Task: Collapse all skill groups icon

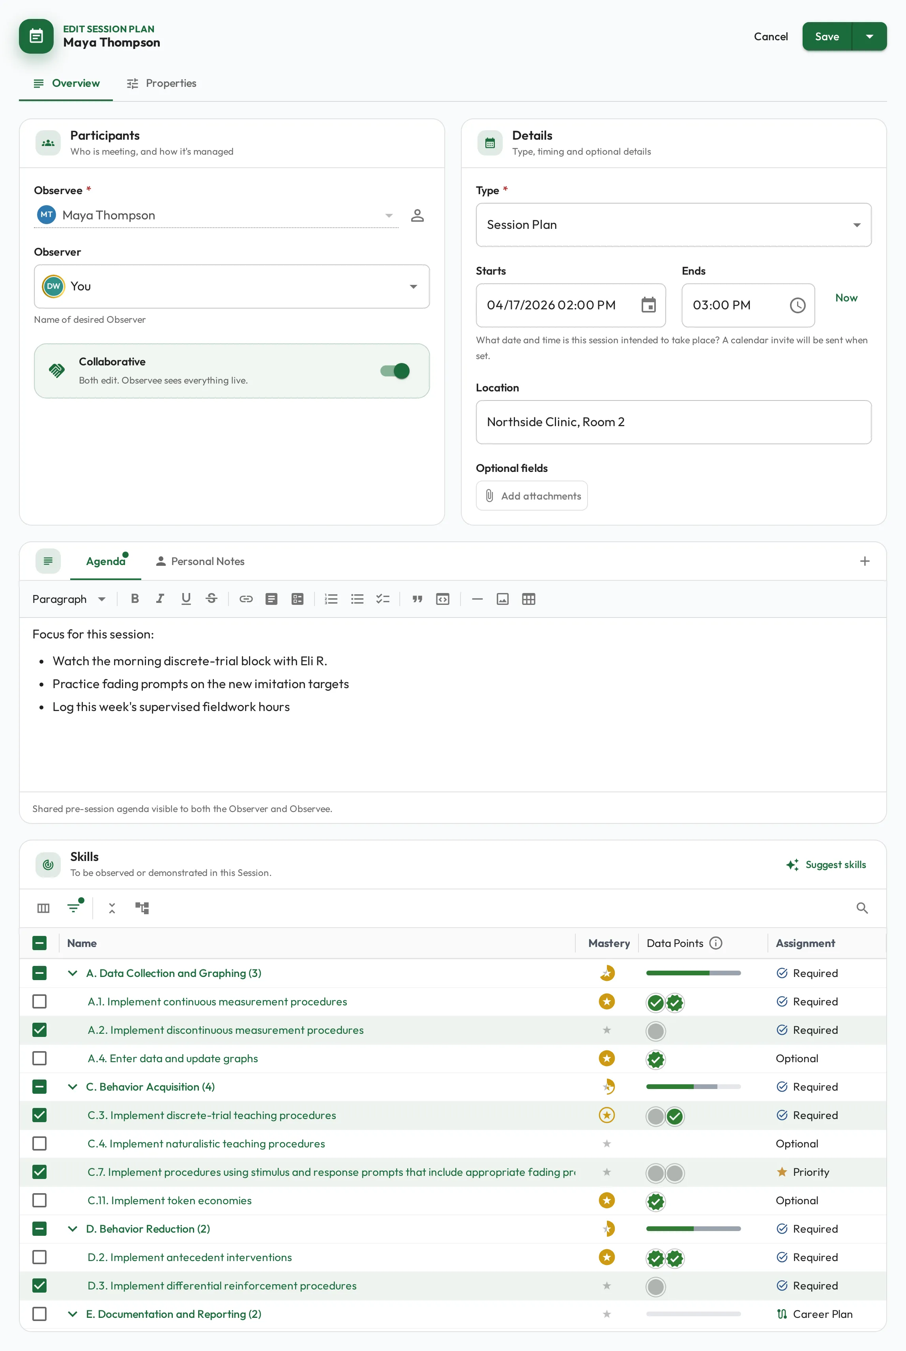Action: click(112, 908)
